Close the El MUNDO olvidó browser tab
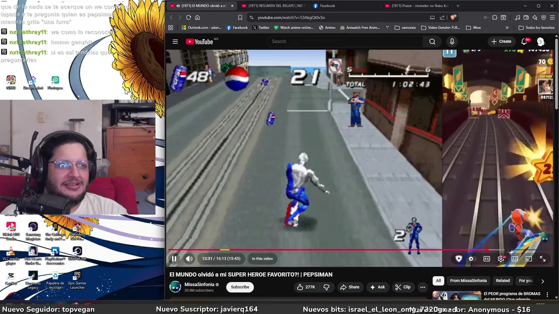 pyautogui.click(x=232, y=6)
